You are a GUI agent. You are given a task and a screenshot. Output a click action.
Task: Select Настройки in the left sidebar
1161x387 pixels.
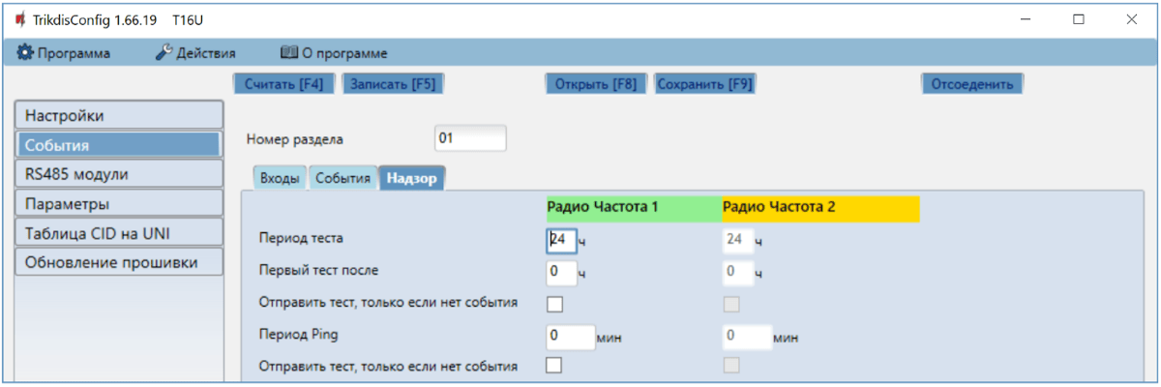coord(119,116)
